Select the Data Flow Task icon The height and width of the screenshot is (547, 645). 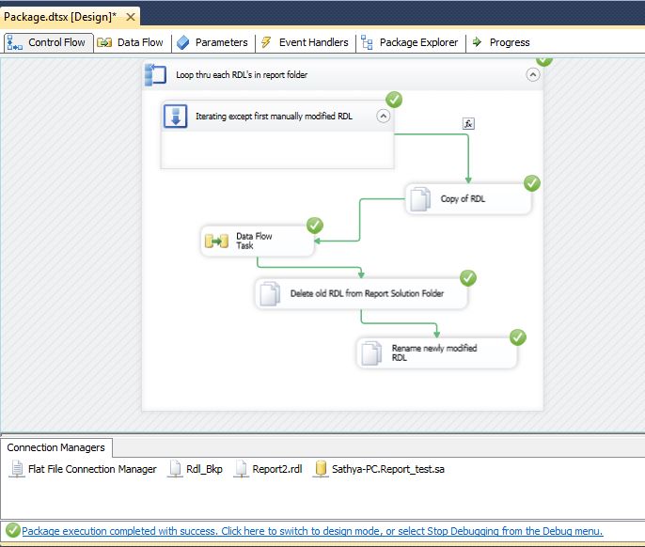(x=216, y=241)
